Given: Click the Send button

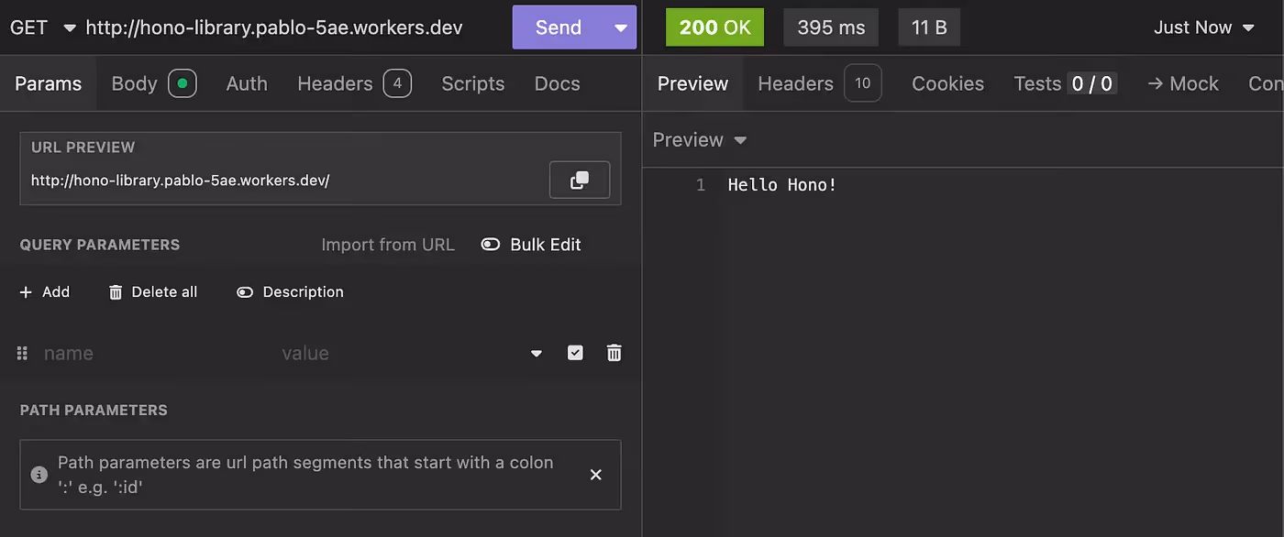Looking at the screenshot, I should coord(559,27).
